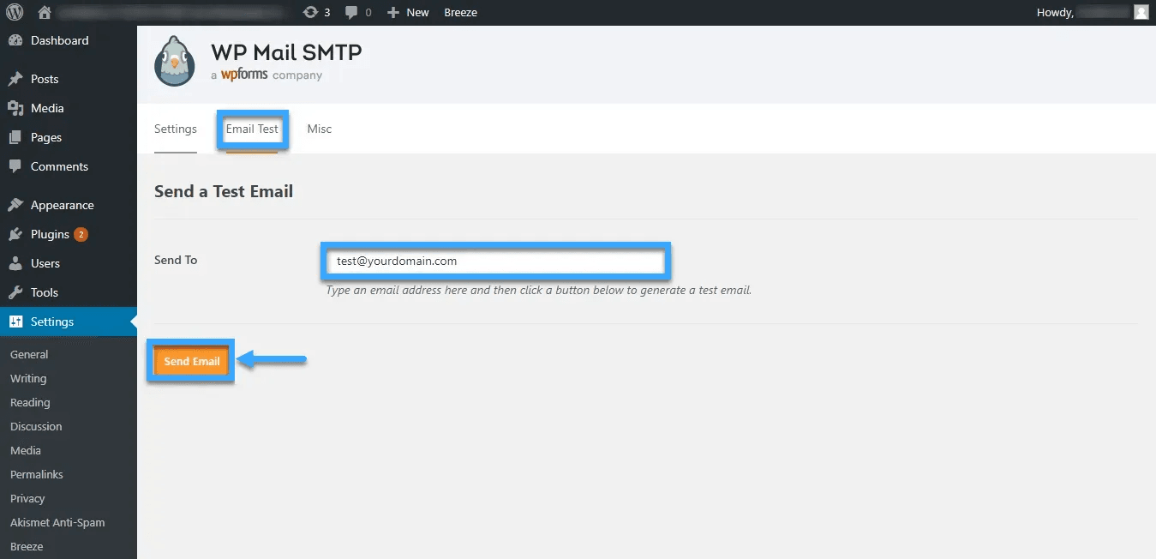Select the Plugins plug icon
Screen dimensions: 1156x559
click(18, 234)
